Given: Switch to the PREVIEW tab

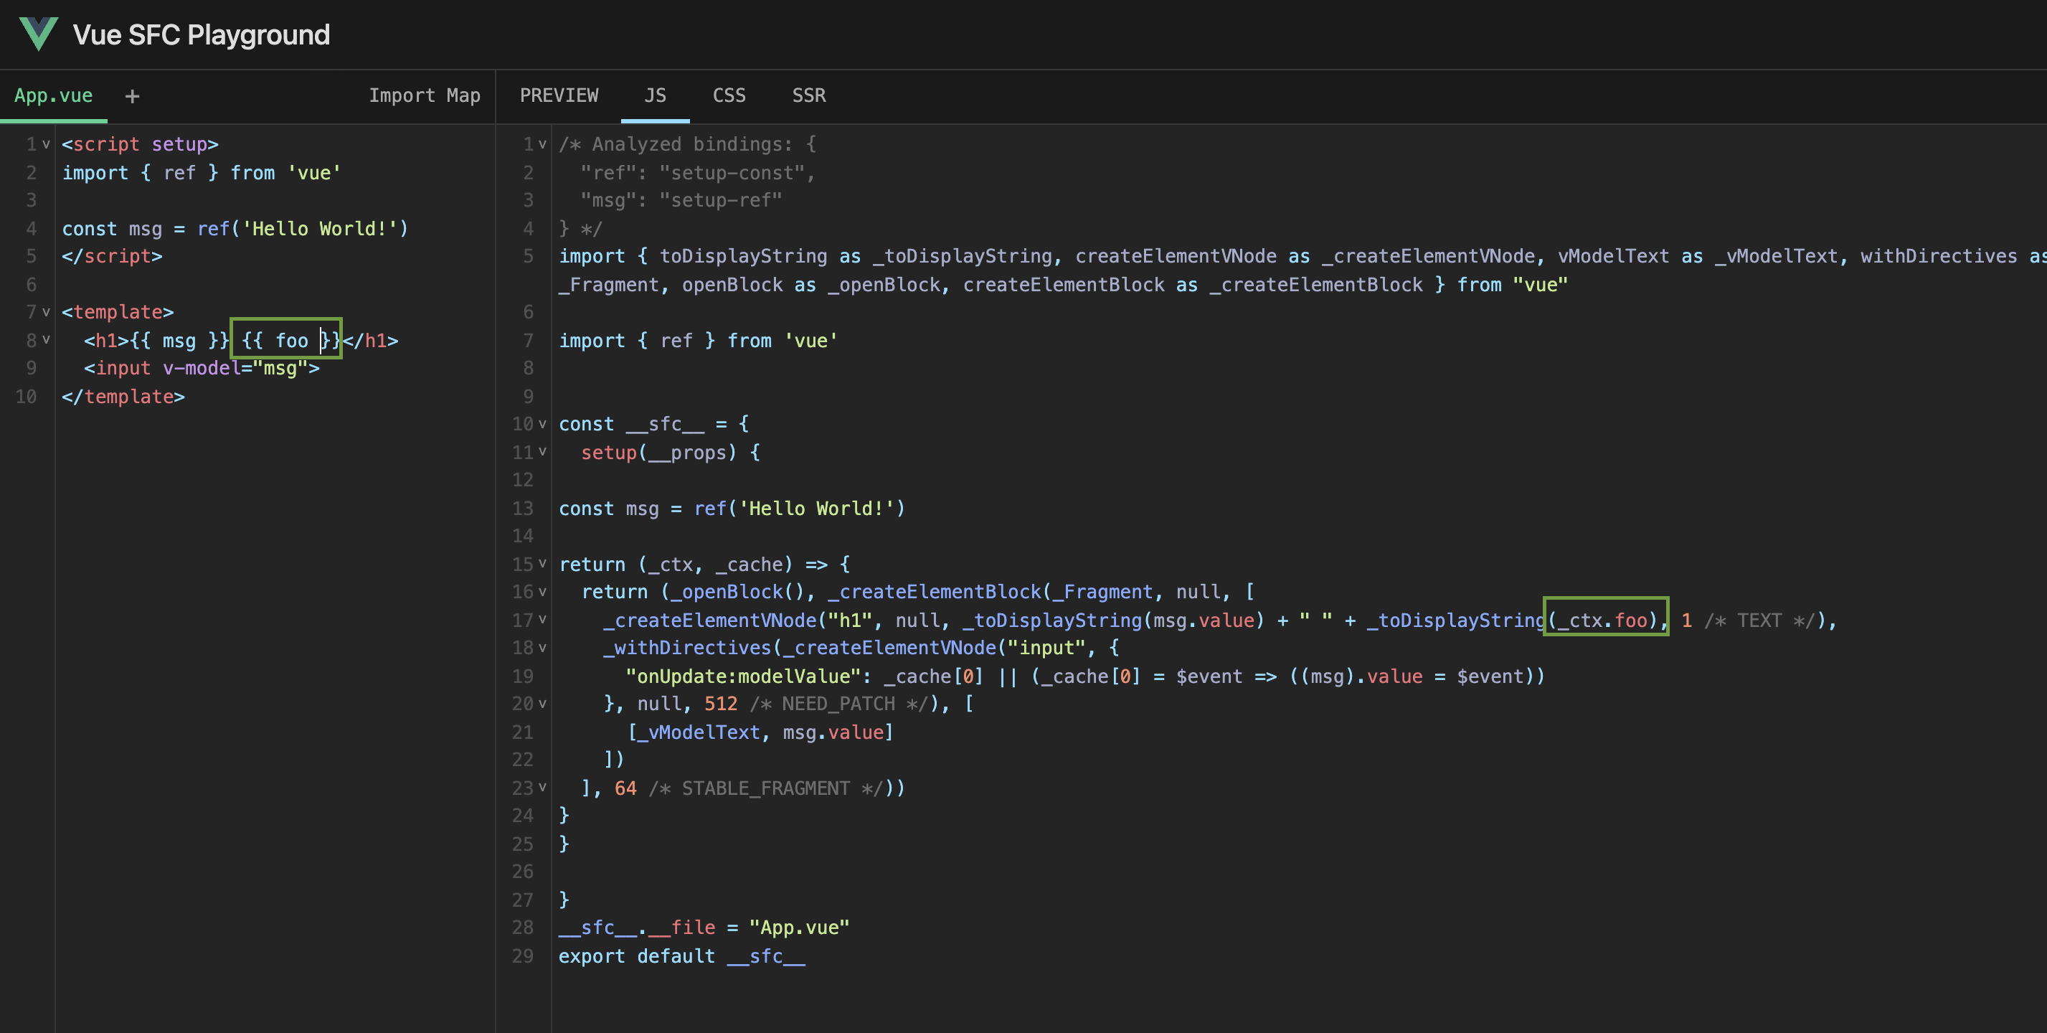Looking at the screenshot, I should click(559, 95).
